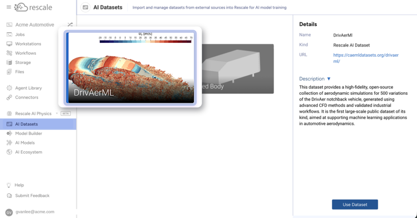The height and width of the screenshot is (218, 417).
Task: Click the Help lightbulb icon
Action: [x=9, y=185]
